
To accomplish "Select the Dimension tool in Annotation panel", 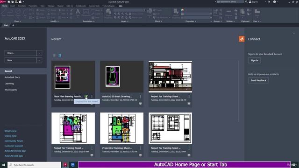I will click(86, 13).
